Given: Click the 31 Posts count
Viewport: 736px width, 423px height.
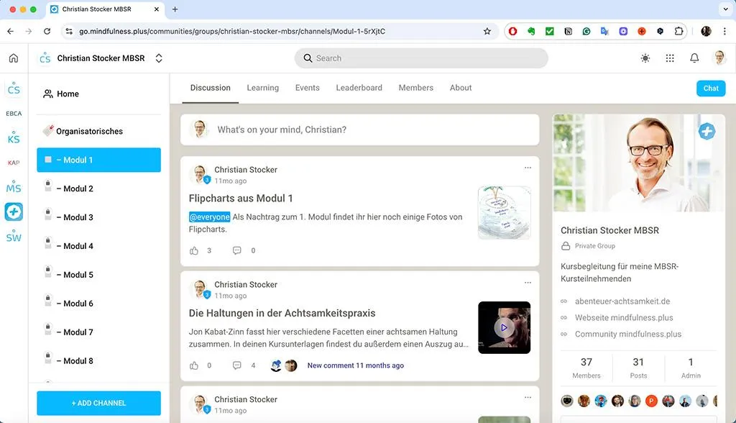Looking at the screenshot, I should tap(638, 368).
